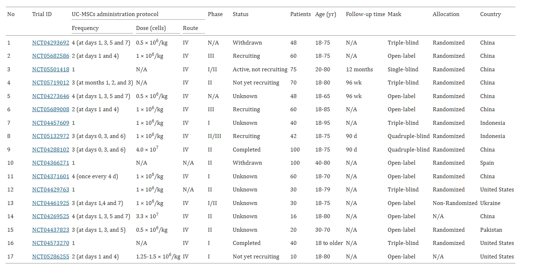534x267 pixels.
Task: Open completed trial NCT04288102
Action: point(50,150)
